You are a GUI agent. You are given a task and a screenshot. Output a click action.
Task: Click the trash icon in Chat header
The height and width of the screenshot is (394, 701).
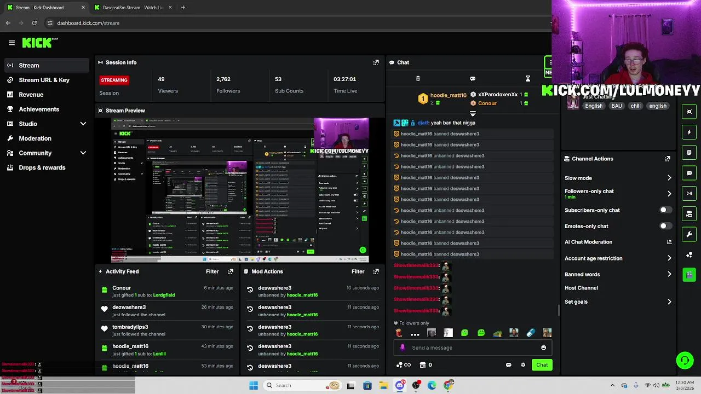418,79
